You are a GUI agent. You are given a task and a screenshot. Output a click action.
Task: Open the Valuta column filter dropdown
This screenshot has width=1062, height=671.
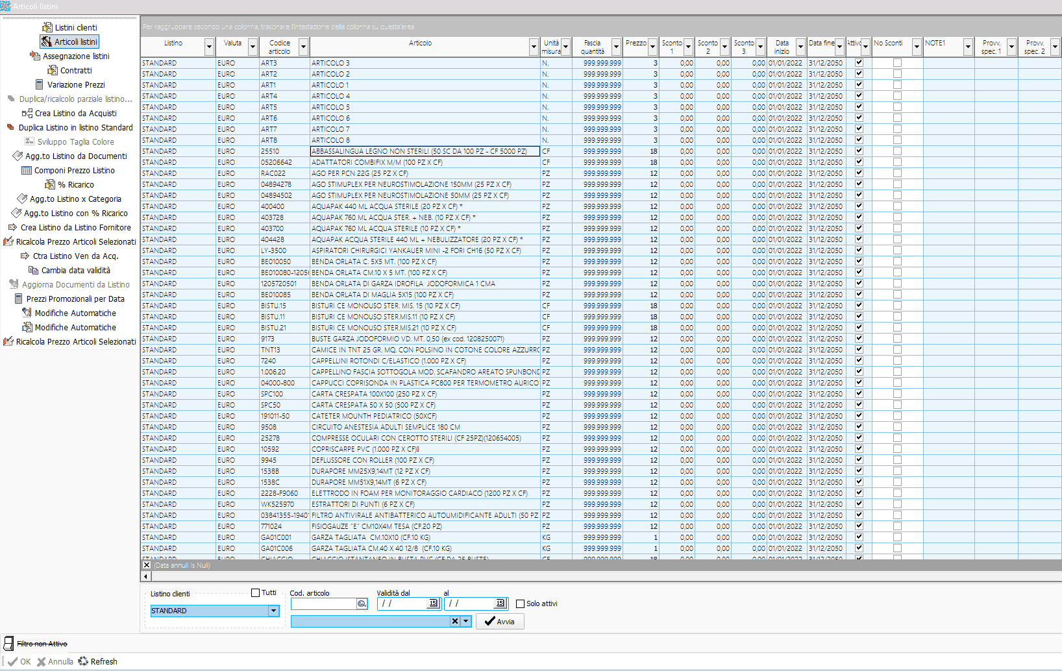click(253, 47)
